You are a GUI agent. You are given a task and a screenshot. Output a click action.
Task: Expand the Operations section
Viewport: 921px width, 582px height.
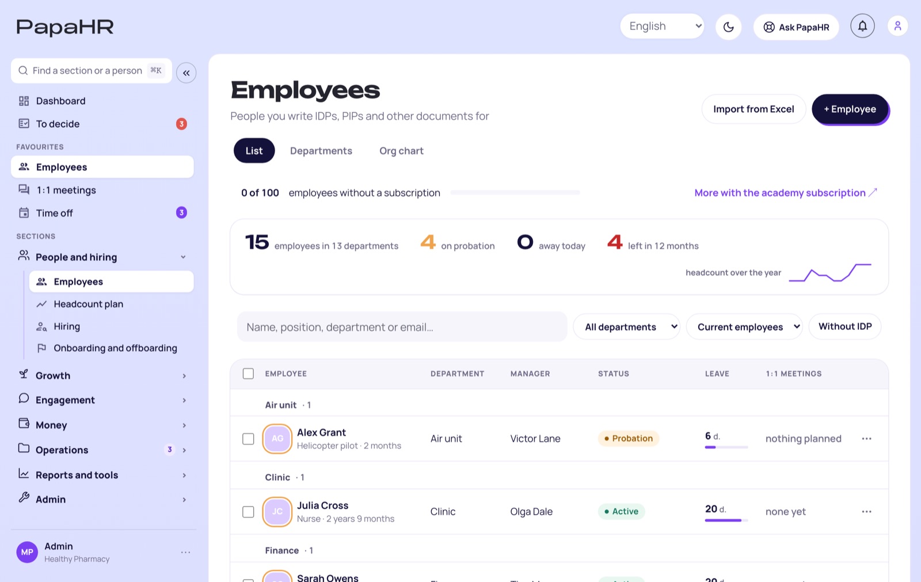click(x=102, y=450)
